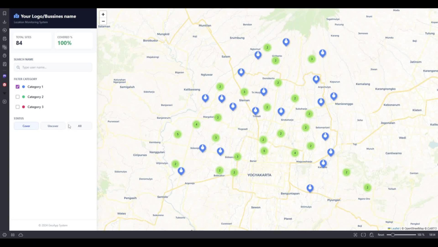Click the © 2024 GeoApp System footer
The width and height of the screenshot is (438, 247).
tap(53, 225)
